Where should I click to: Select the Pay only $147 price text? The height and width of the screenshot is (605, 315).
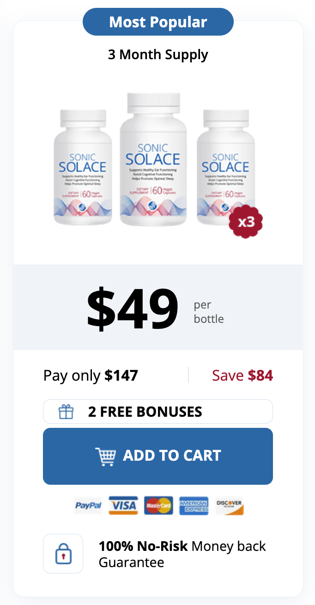click(x=91, y=375)
